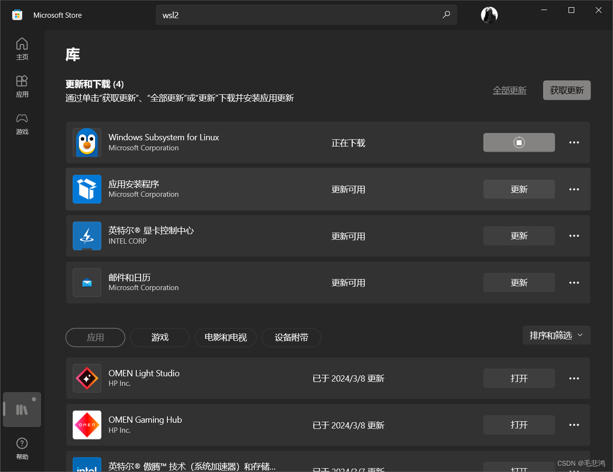Switch to the 游戏 filter tab
The image size is (613, 472).
(160, 337)
